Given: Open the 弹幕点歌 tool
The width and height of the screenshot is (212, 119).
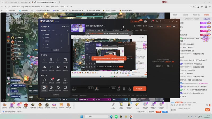Looking at the screenshot, I should pyautogui.click(x=65, y=68).
